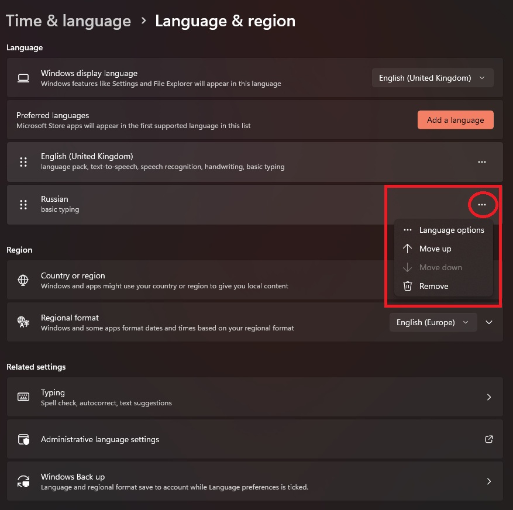Click the Country or region globe icon
This screenshot has width=513, height=510.
point(23,280)
